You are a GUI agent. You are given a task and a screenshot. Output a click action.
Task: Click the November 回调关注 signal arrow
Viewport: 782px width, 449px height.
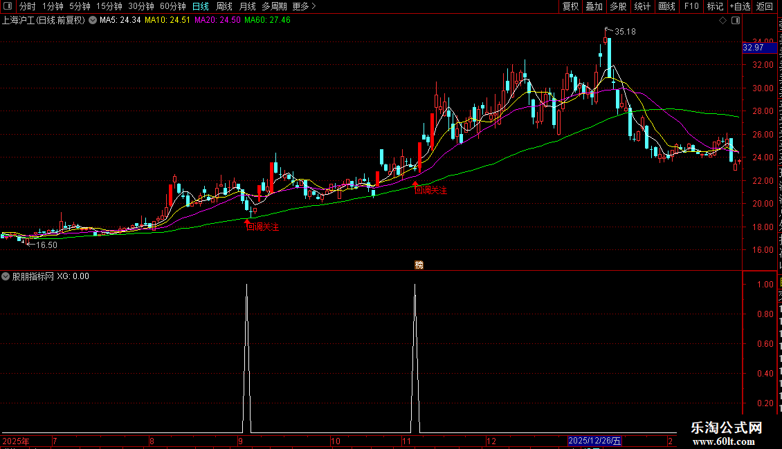coord(415,184)
